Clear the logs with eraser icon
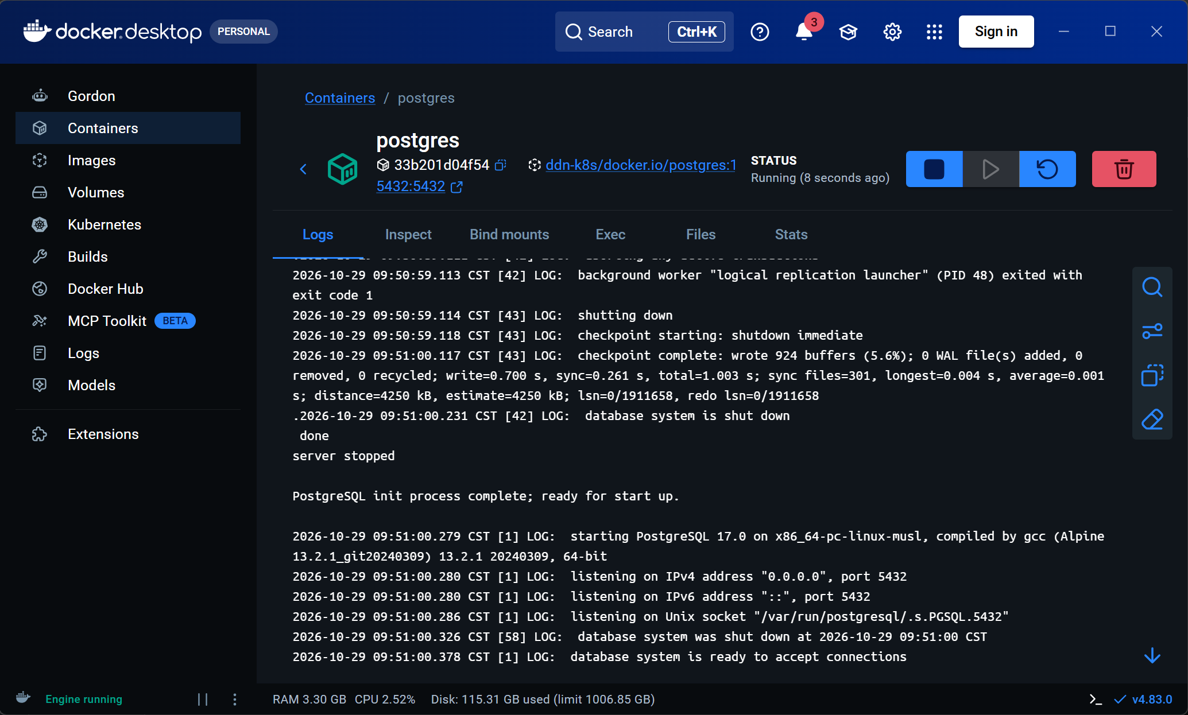The height and width of the screenshot is (715, 1188). tap(1152, 419)
